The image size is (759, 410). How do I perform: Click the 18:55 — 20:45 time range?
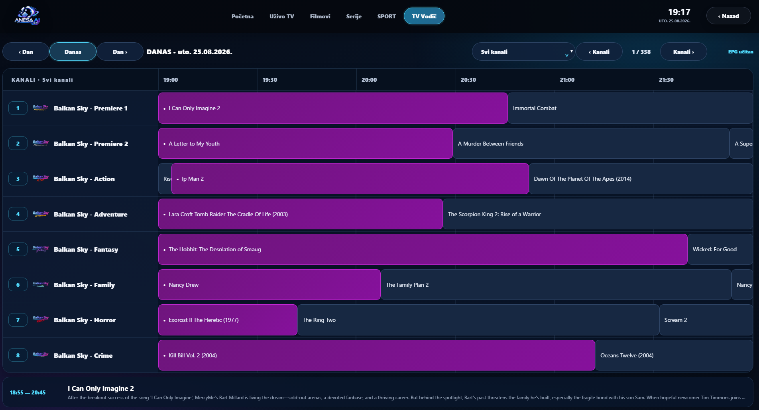28,392
